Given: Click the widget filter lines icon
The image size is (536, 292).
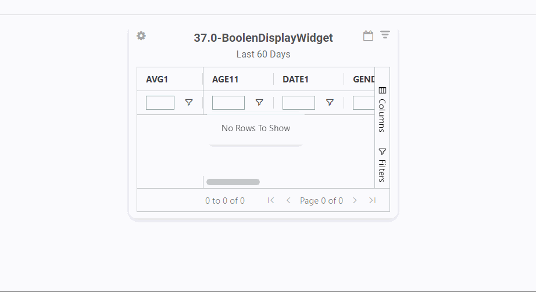Looking at the screenshot, I should (x=385, y=35).
